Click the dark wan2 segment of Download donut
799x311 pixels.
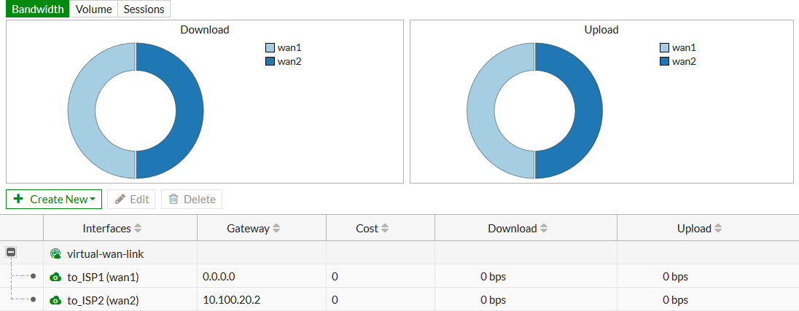[190, 111]
